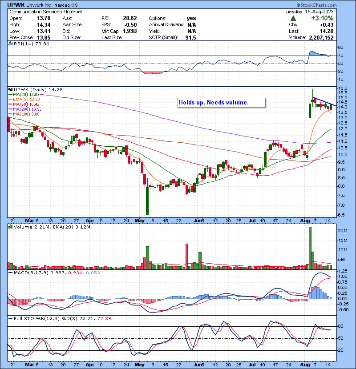Image resolution: width=356 pixels, height=369 pixels.
Task: Click the -0.50 MACD axis label
Action: (x=343, y=310)
